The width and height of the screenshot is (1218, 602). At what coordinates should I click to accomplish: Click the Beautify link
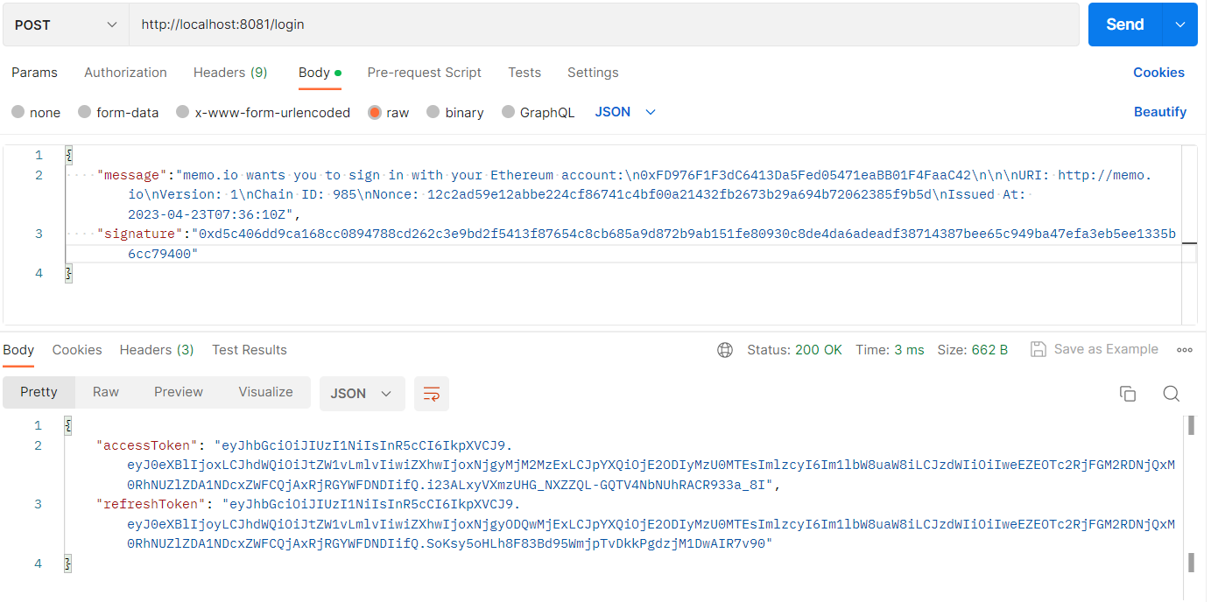click(x=1159, y=112)
